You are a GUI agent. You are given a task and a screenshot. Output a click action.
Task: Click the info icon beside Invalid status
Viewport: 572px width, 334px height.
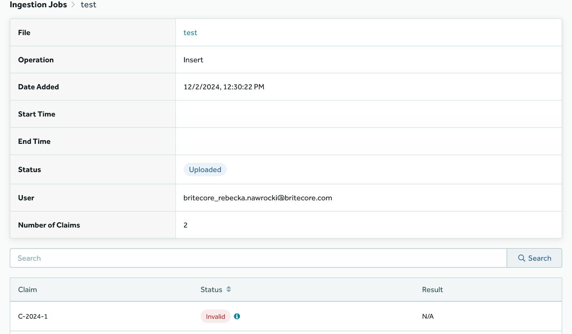[x=237, y=316]
